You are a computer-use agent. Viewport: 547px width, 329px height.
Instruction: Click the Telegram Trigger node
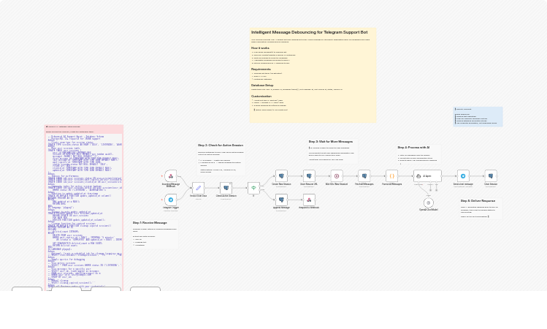[x=170, y=200]
